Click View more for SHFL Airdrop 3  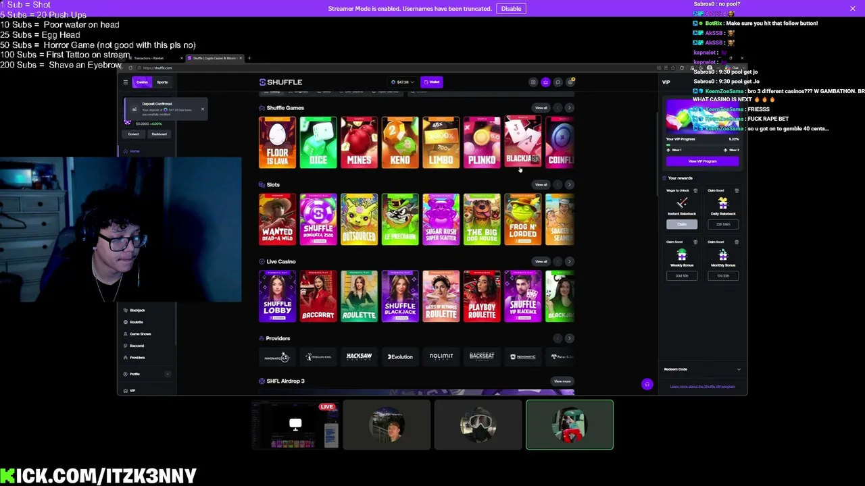click(x=562, y=381)
